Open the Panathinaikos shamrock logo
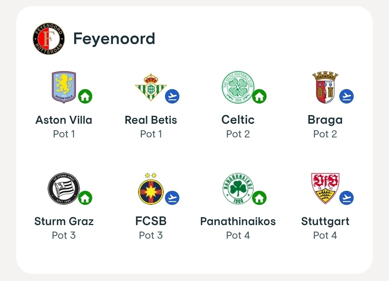The width and height of the screenshot is (389, 281). (237, 188)
